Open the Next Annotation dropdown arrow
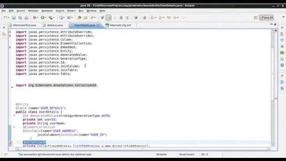Image resolution: width=286 pixels, height=161 pixels. coord(156,18)
